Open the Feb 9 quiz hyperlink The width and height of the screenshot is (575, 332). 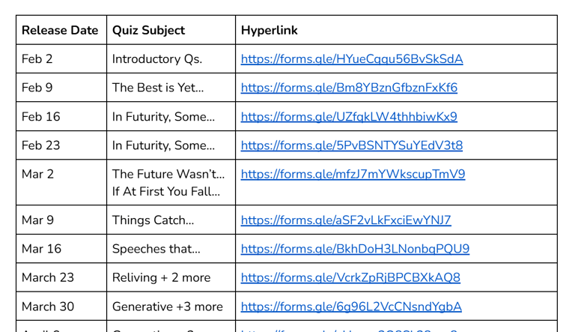pos(349,88)
